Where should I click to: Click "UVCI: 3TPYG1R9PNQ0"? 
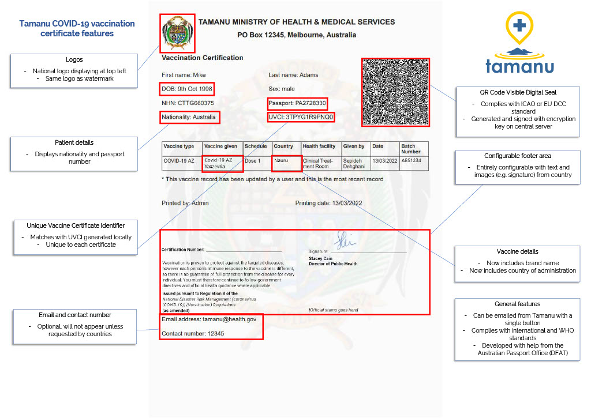coord(301,116)
